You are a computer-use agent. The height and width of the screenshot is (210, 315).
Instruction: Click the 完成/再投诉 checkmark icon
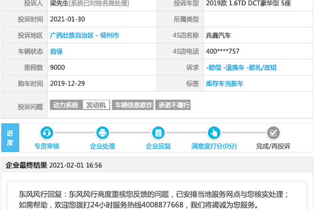pyautogui.click(x=273, y=133)
